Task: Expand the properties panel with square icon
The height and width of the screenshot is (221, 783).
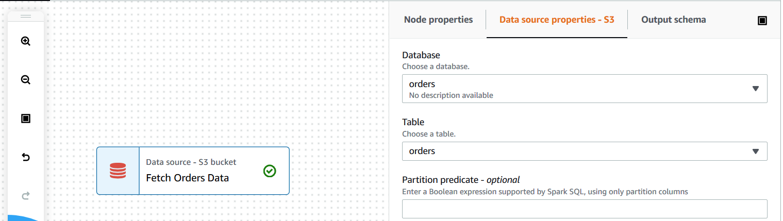Action: click(762, 20)
